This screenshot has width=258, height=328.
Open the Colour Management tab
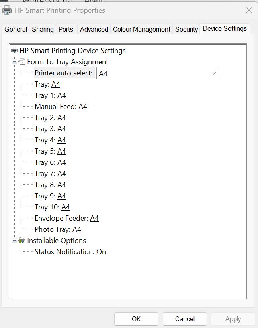[x=141, y=29]
